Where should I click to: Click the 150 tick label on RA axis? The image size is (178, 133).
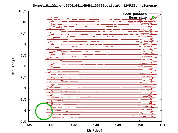click(140, 126)
